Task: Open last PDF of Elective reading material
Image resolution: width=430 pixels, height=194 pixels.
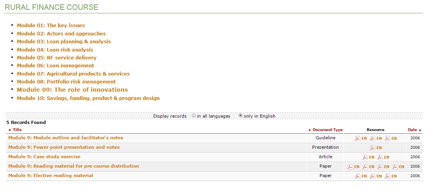Action: pyautogui.click(x=388, y=176)
